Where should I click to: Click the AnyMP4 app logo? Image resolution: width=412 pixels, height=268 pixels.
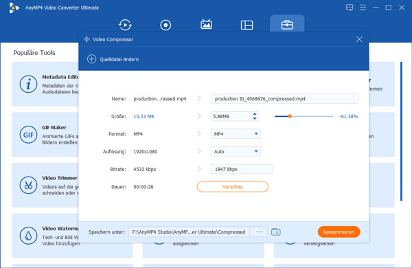coord(14,8)
